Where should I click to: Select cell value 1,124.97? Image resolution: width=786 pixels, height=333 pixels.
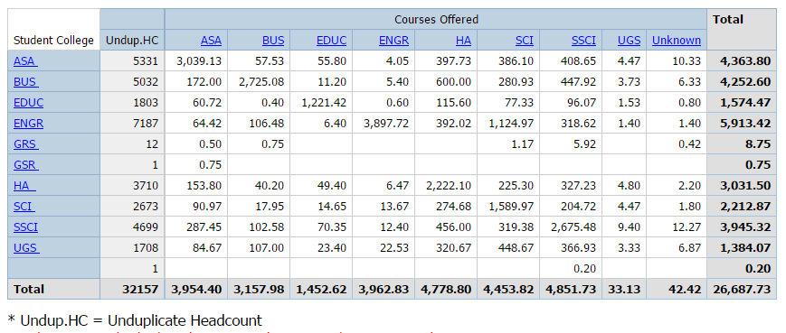point(511,124)
